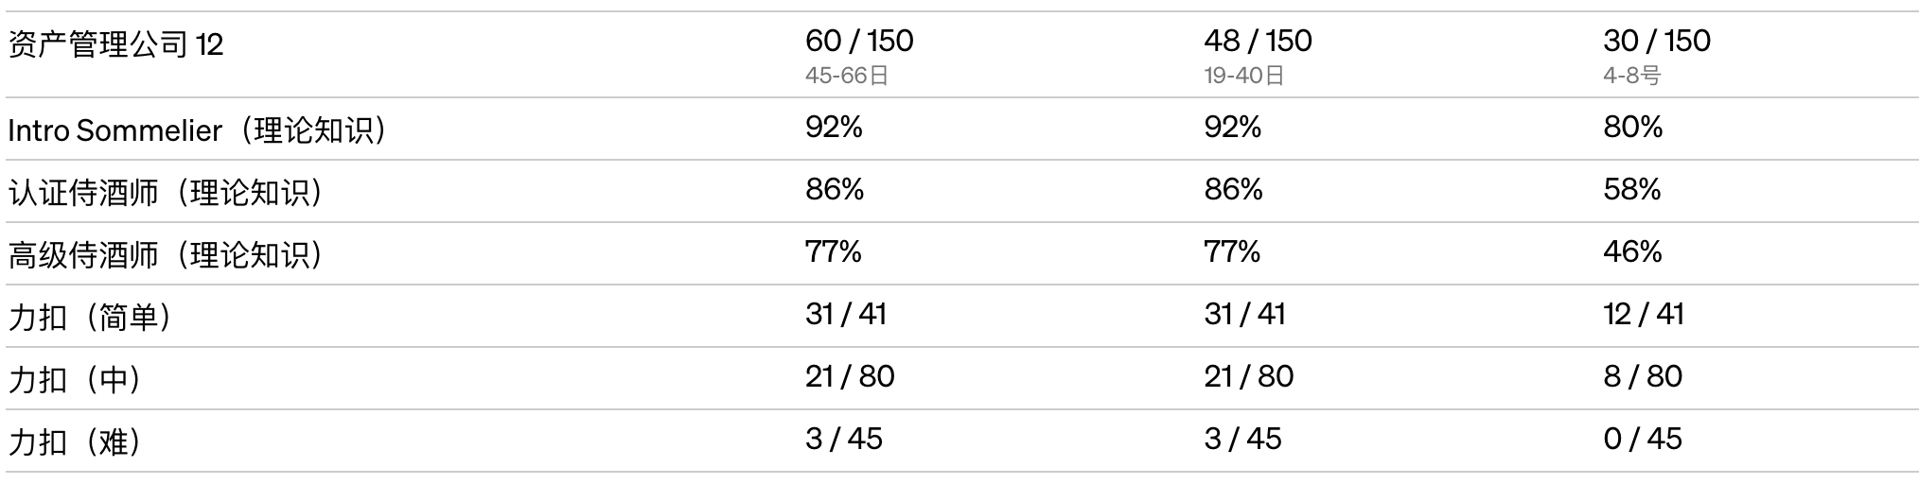Viewport: 1919px width, 484px height.
Task: Select the 12 / 41 cell
Action: pos(1644,314)
